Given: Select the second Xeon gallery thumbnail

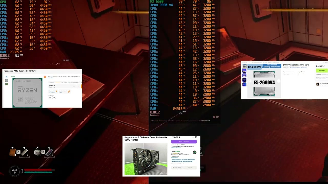Looking at the screenshot, I should click(244, 71).
